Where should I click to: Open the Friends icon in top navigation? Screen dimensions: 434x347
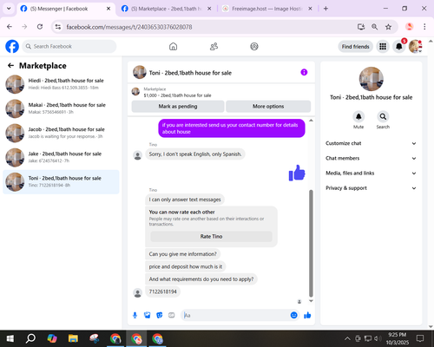(x=214, y=47)
